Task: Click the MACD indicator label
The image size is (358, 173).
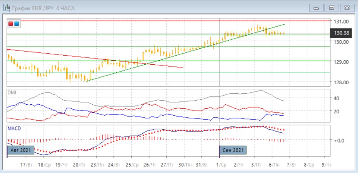Action: (14, 129)
